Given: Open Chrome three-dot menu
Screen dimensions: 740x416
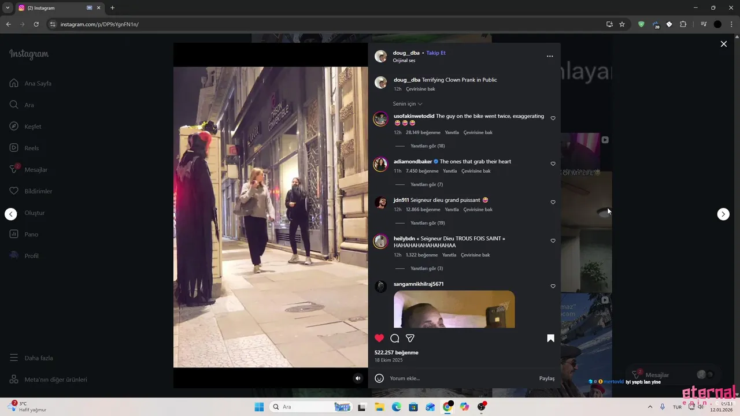Looking at the screenshot, I should point(731,24).
